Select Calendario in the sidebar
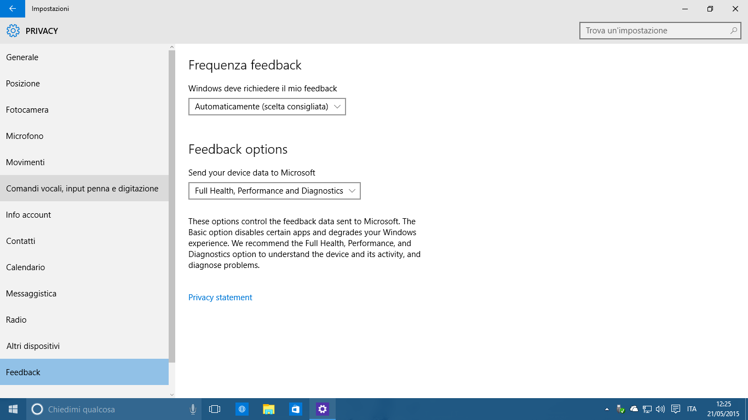This screenshot has height=420, width=748. (x=84, y=267)
